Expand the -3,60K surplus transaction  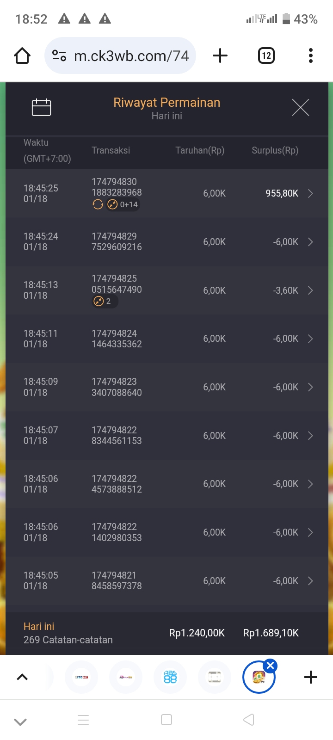click(310, 290)
